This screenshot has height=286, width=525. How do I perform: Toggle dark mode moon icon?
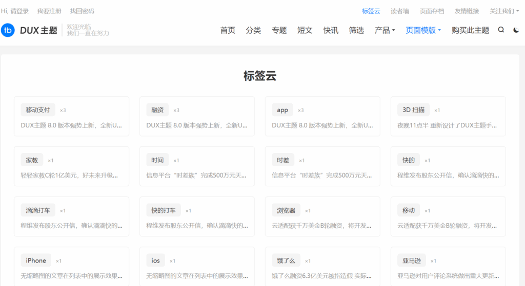(516, 30)
